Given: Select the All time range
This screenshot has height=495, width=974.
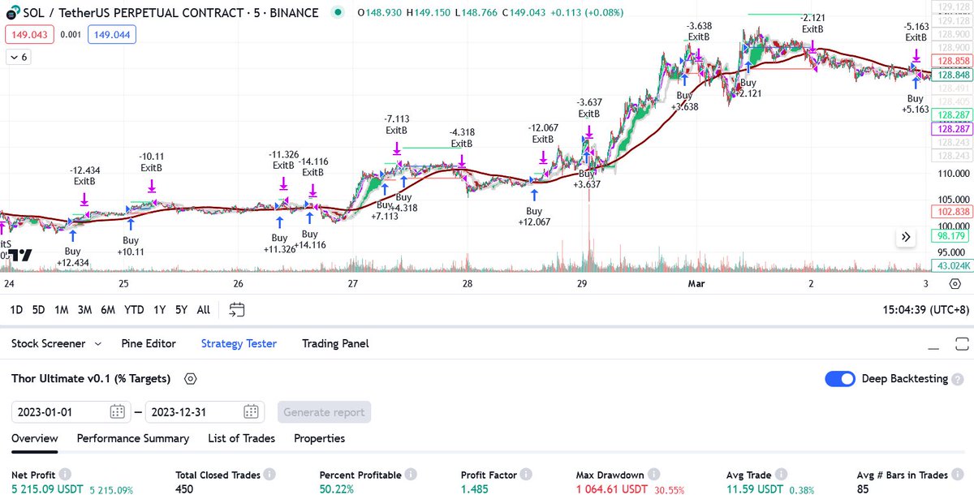Looking at the screenshot, I should (x=204, y=309).
